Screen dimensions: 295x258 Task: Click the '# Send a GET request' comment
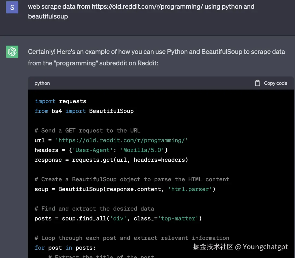click(x=87, y=131)
